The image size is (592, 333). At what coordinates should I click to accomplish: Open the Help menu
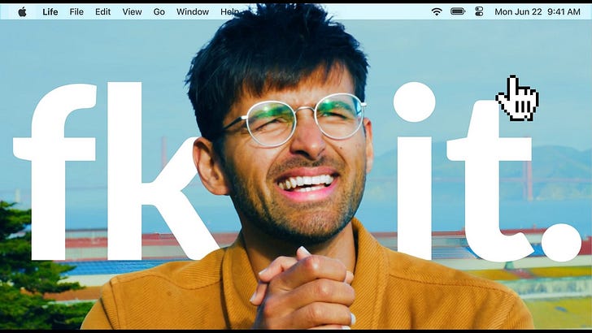(x=229, y=12)
